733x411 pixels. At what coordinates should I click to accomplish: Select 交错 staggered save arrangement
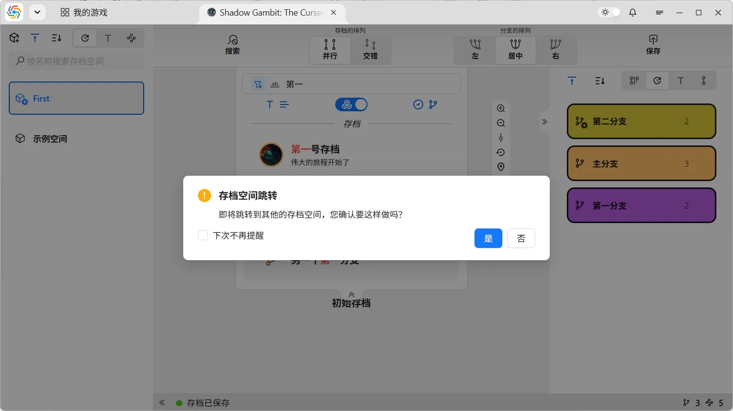tap(370, 50)
